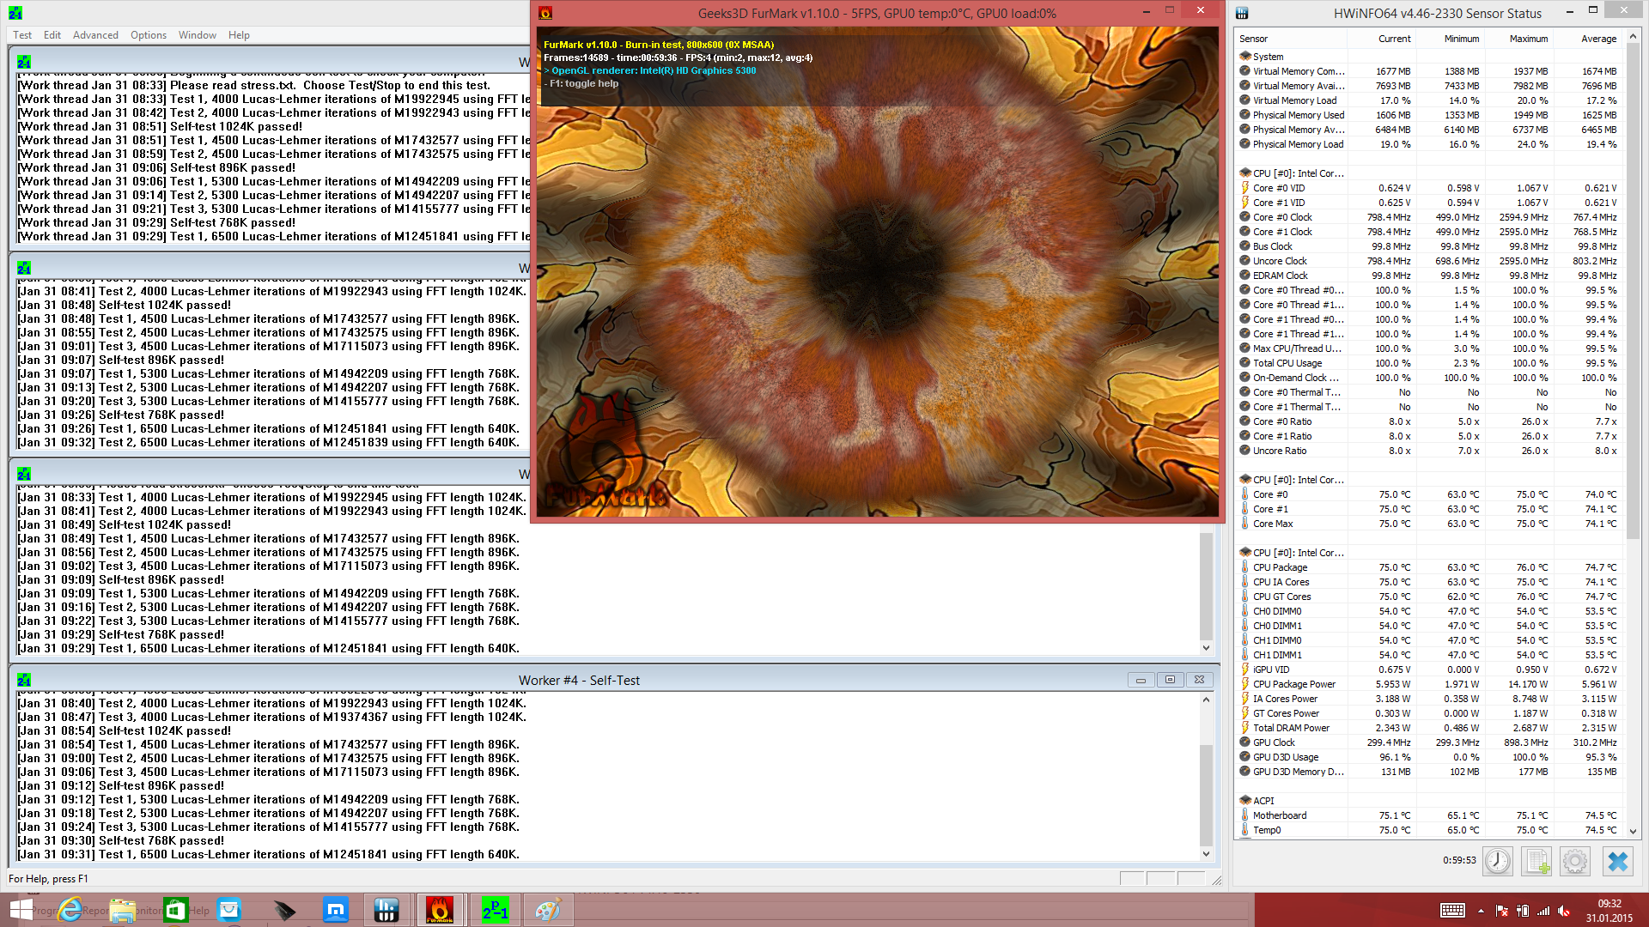The height and width of the screenshot is (927, 1649).
Task: Show hidden tray icons arrow
Action: 1481,911
